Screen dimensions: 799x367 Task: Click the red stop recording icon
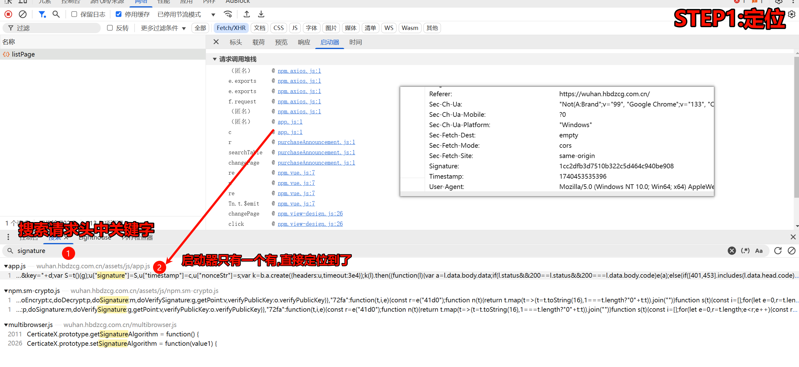[8, 14]
